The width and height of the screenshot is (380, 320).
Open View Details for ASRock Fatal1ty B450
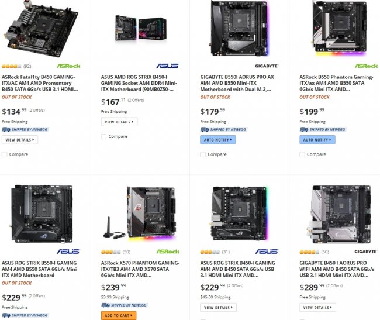[x=20, y=140]
